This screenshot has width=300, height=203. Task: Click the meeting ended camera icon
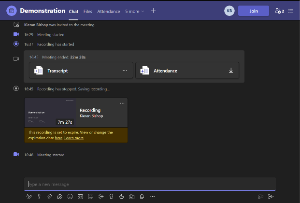tap(16, 59)
